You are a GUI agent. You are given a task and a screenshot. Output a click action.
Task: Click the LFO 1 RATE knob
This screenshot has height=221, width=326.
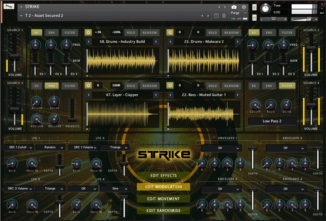[x=12, y=163]
